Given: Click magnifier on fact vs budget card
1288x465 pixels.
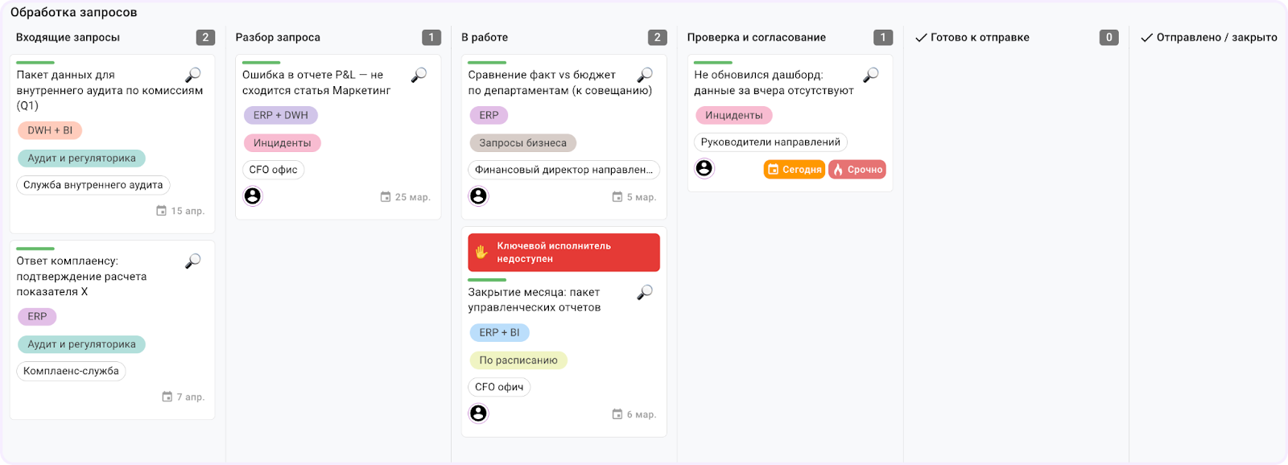Looking at the screenshot, I should [x=645, y=75].
